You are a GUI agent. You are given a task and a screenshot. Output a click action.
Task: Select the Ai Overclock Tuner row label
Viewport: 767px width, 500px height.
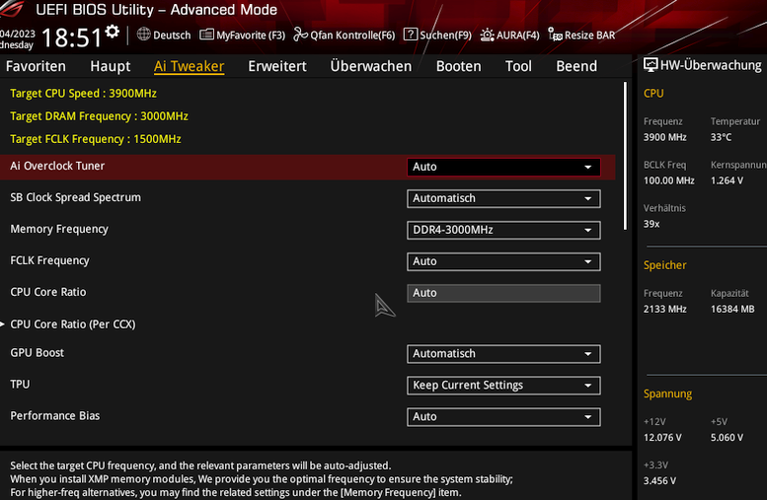coord(57,166)
